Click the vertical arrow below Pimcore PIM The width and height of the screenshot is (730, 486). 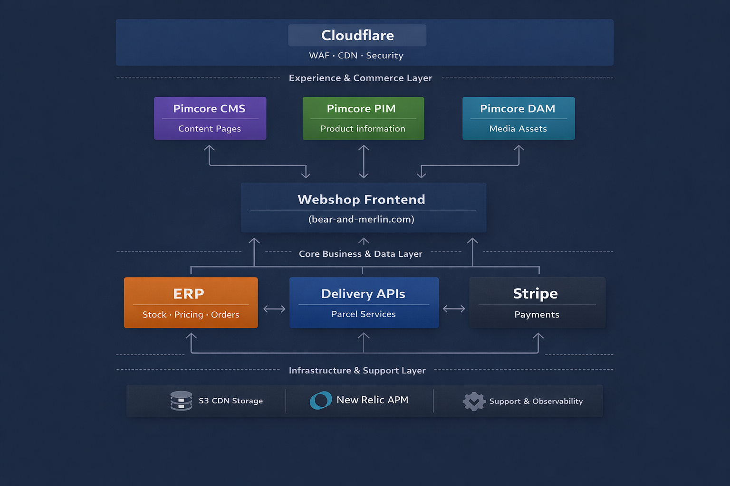[364, 161]
